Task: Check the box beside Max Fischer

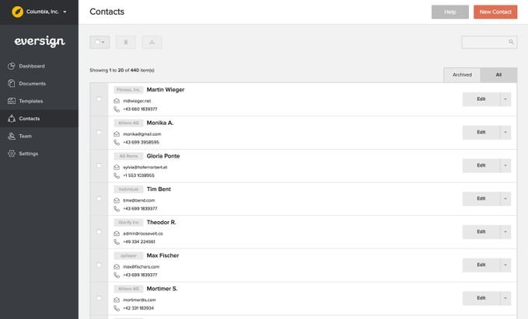Action: [99, 265]
